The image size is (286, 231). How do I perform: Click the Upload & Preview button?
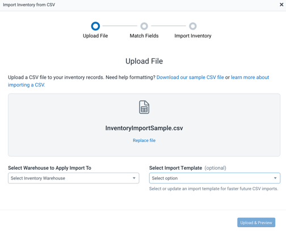click(x=256, y=222)
